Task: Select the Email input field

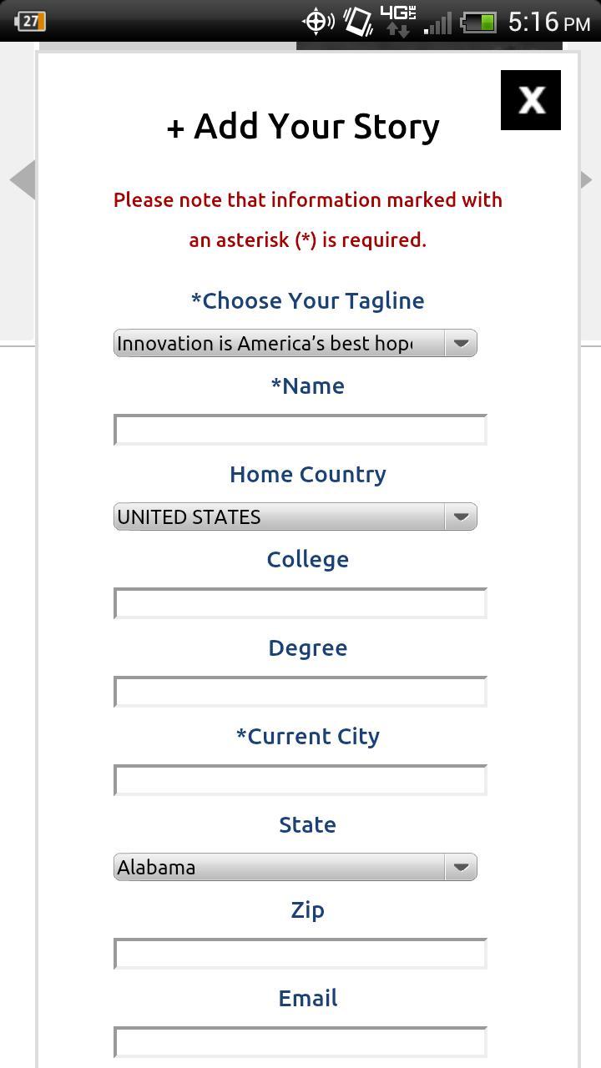Action: (x=300, y=1041)
